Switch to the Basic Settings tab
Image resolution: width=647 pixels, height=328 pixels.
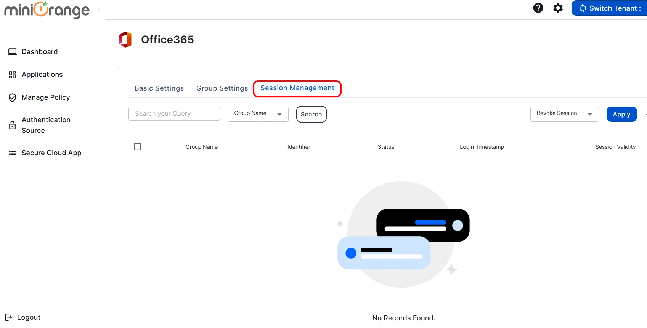pos(159,88)
